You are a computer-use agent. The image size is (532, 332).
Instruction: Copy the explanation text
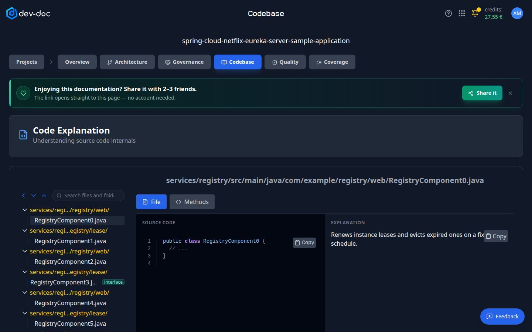(x=496, y=236)
